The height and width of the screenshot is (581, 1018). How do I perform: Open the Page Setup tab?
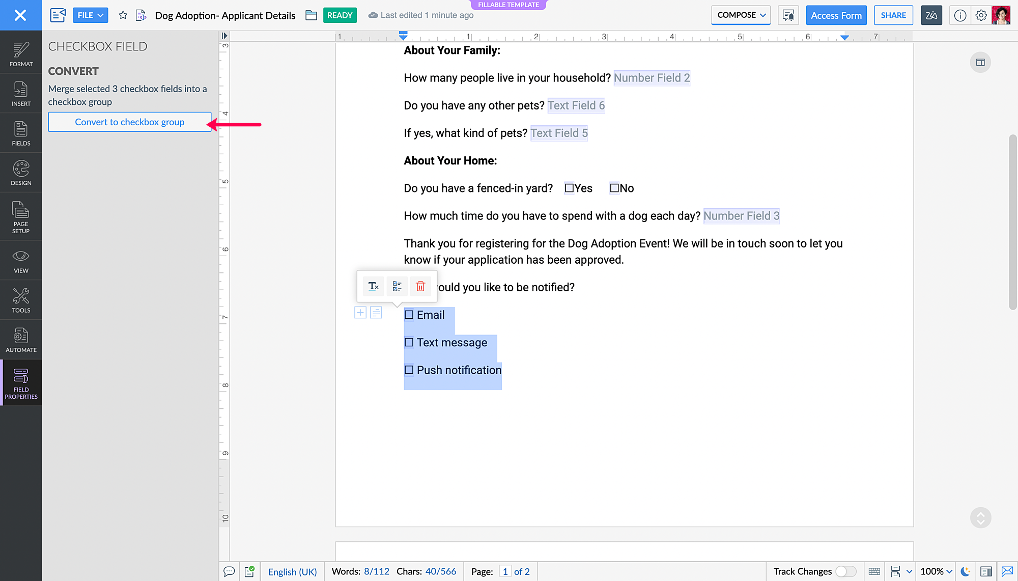pos(21,216)
